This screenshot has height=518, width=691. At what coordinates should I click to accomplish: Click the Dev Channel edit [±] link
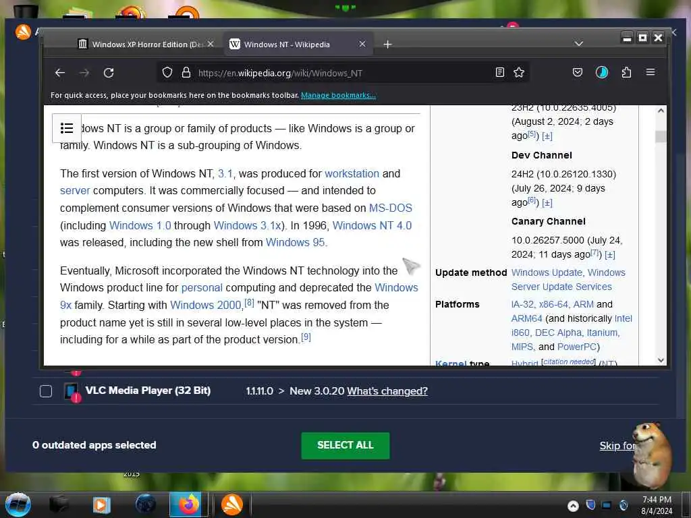[547, 202]
